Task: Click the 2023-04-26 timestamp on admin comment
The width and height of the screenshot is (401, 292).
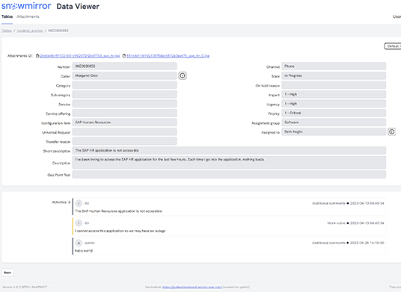Action: tap(367, 243)
